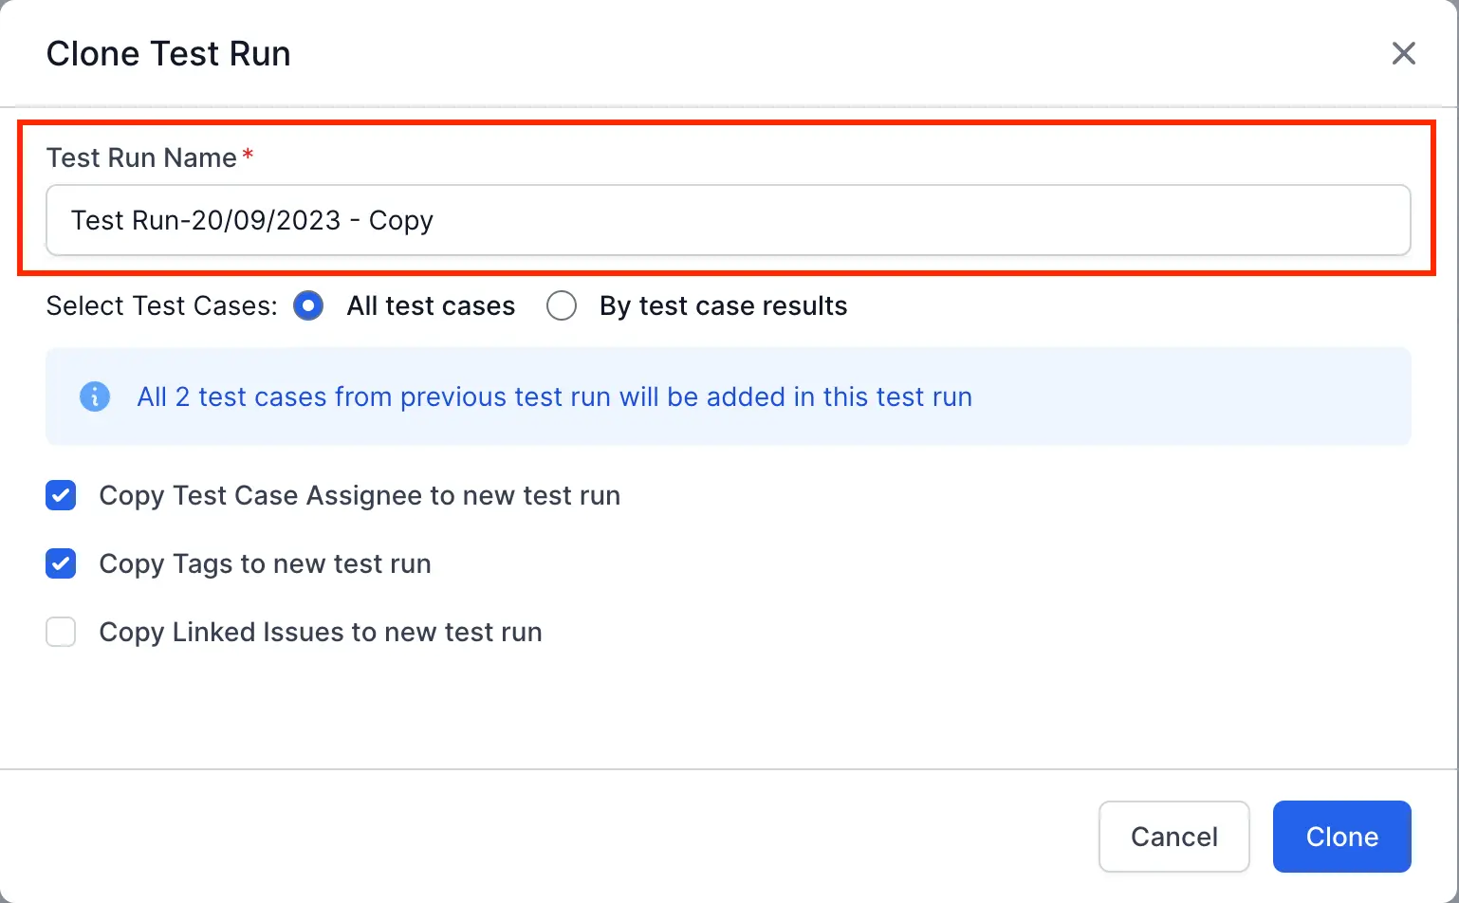Uncheck the Copy Test Case Assignee checkbox
The height and width of the screenshot is (903, 1459).
(62, 495)
